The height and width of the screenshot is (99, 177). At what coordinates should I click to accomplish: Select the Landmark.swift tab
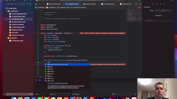(72, 4)
